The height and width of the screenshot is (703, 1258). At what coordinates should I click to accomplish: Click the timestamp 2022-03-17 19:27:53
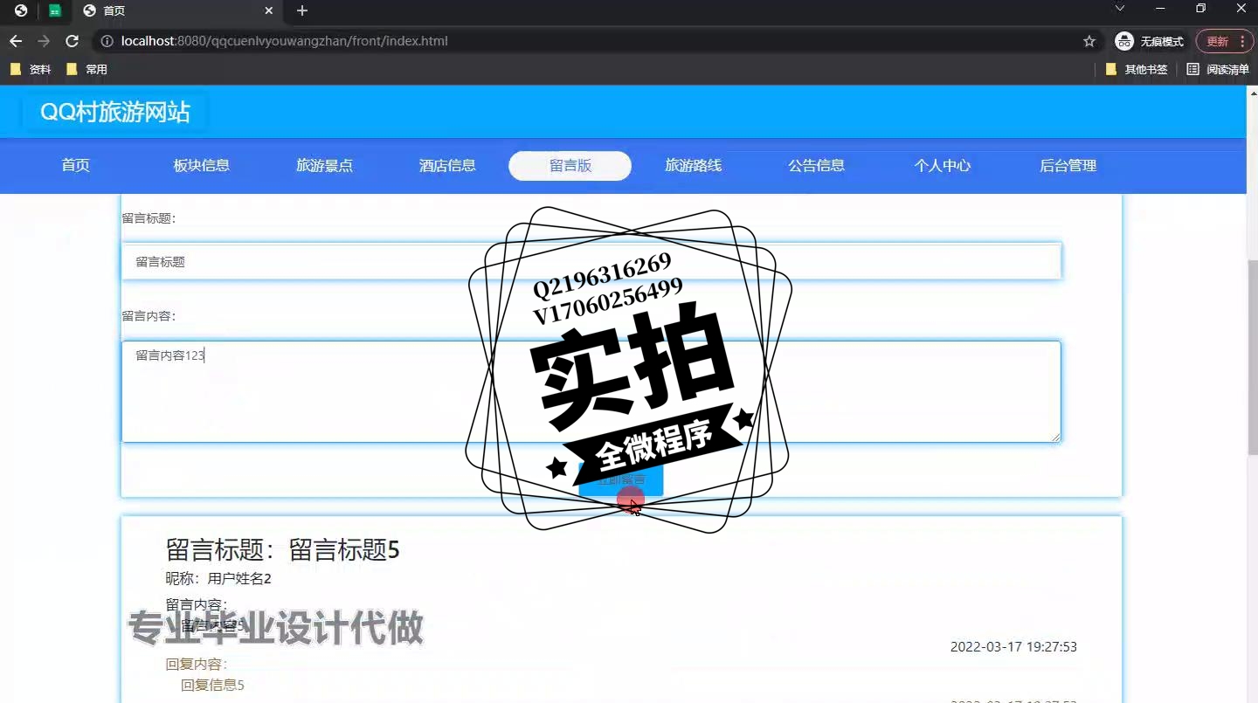pos(1013,647)
